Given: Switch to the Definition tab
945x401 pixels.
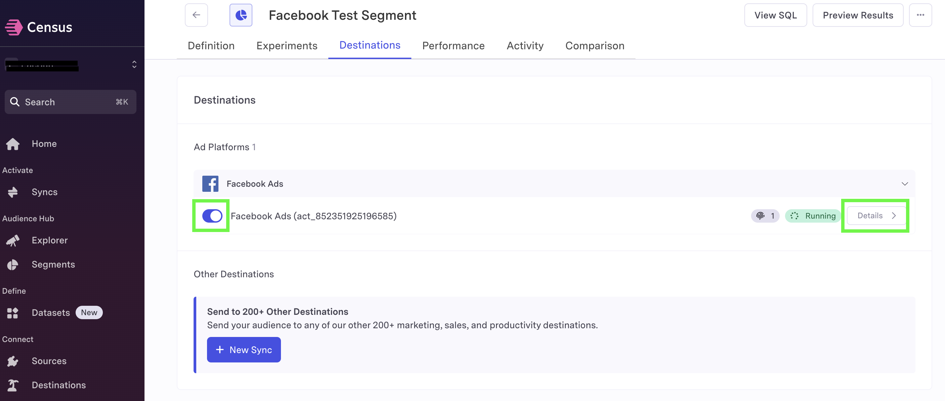Looking at the screenshot, I should point(211,46).
